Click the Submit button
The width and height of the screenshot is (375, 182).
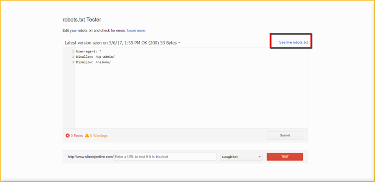click(x=285, y=135)
